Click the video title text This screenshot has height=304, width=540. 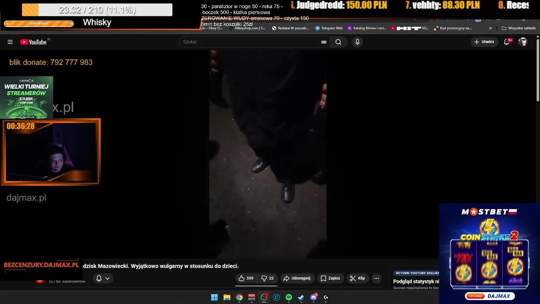pyautogui.click(x=161, y=266)
